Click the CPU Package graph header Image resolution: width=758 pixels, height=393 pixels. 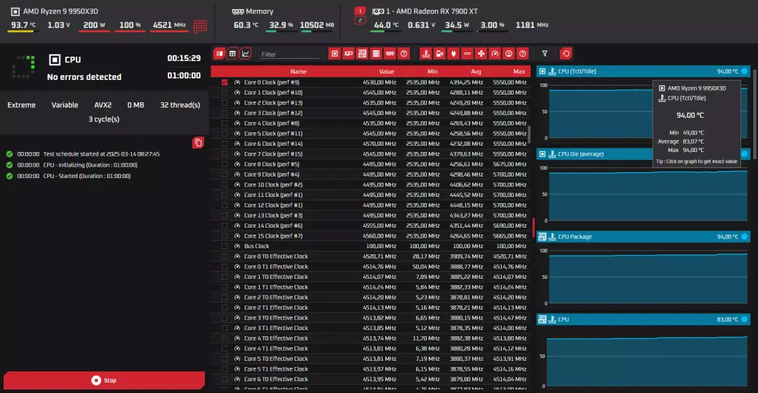[644, 237]
